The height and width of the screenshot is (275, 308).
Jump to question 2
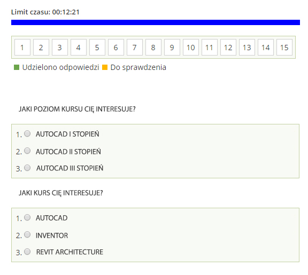(41, 48)
